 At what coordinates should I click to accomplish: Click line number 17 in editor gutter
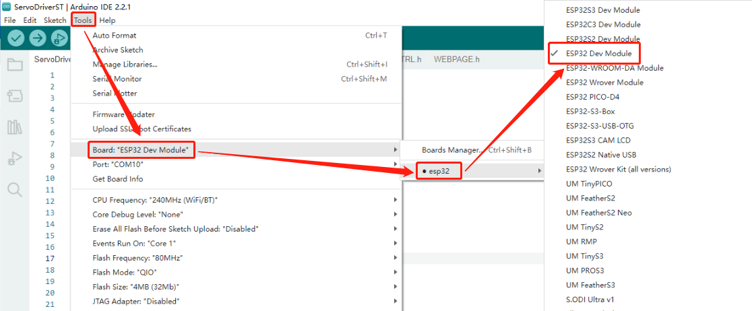click(50, 258)
